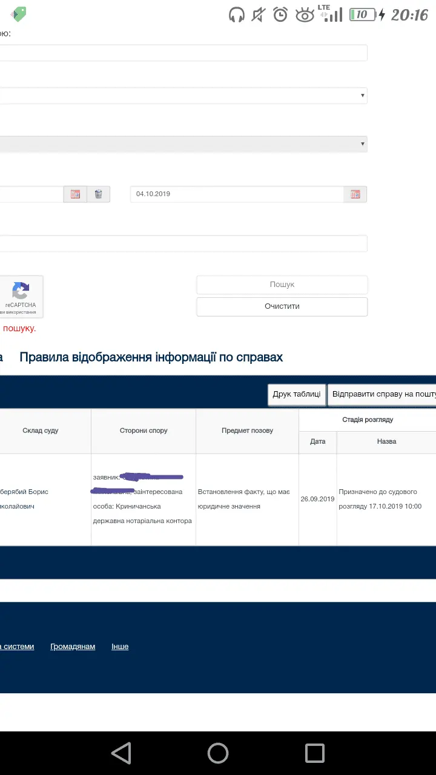Expand the first white dropdown list
This screenshot has height=775, width=436.
pos(182,96)
